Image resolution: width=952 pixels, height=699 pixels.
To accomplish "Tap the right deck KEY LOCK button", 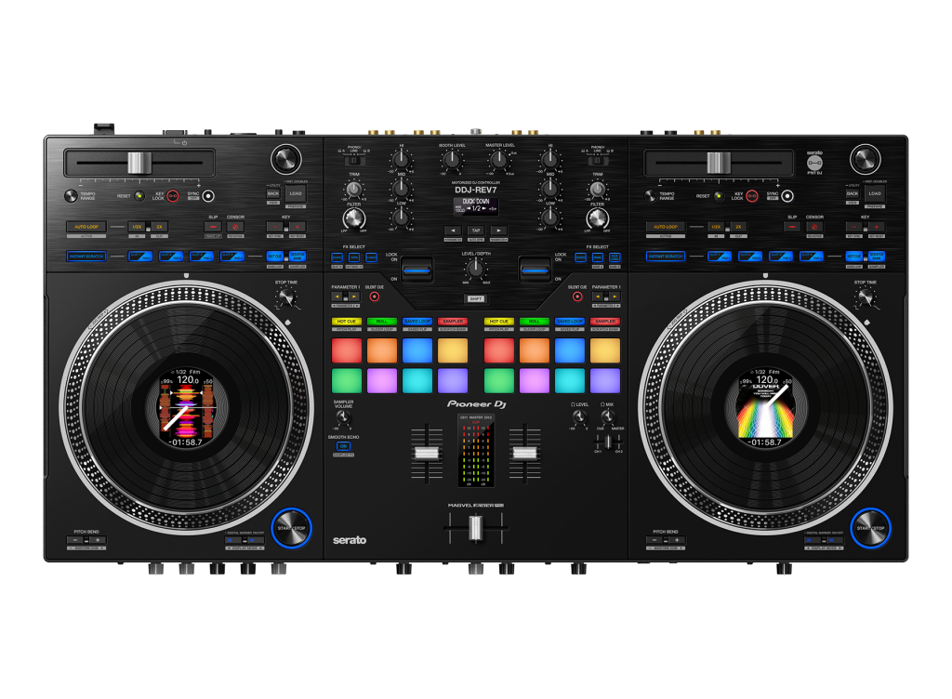I will [752, 196].
